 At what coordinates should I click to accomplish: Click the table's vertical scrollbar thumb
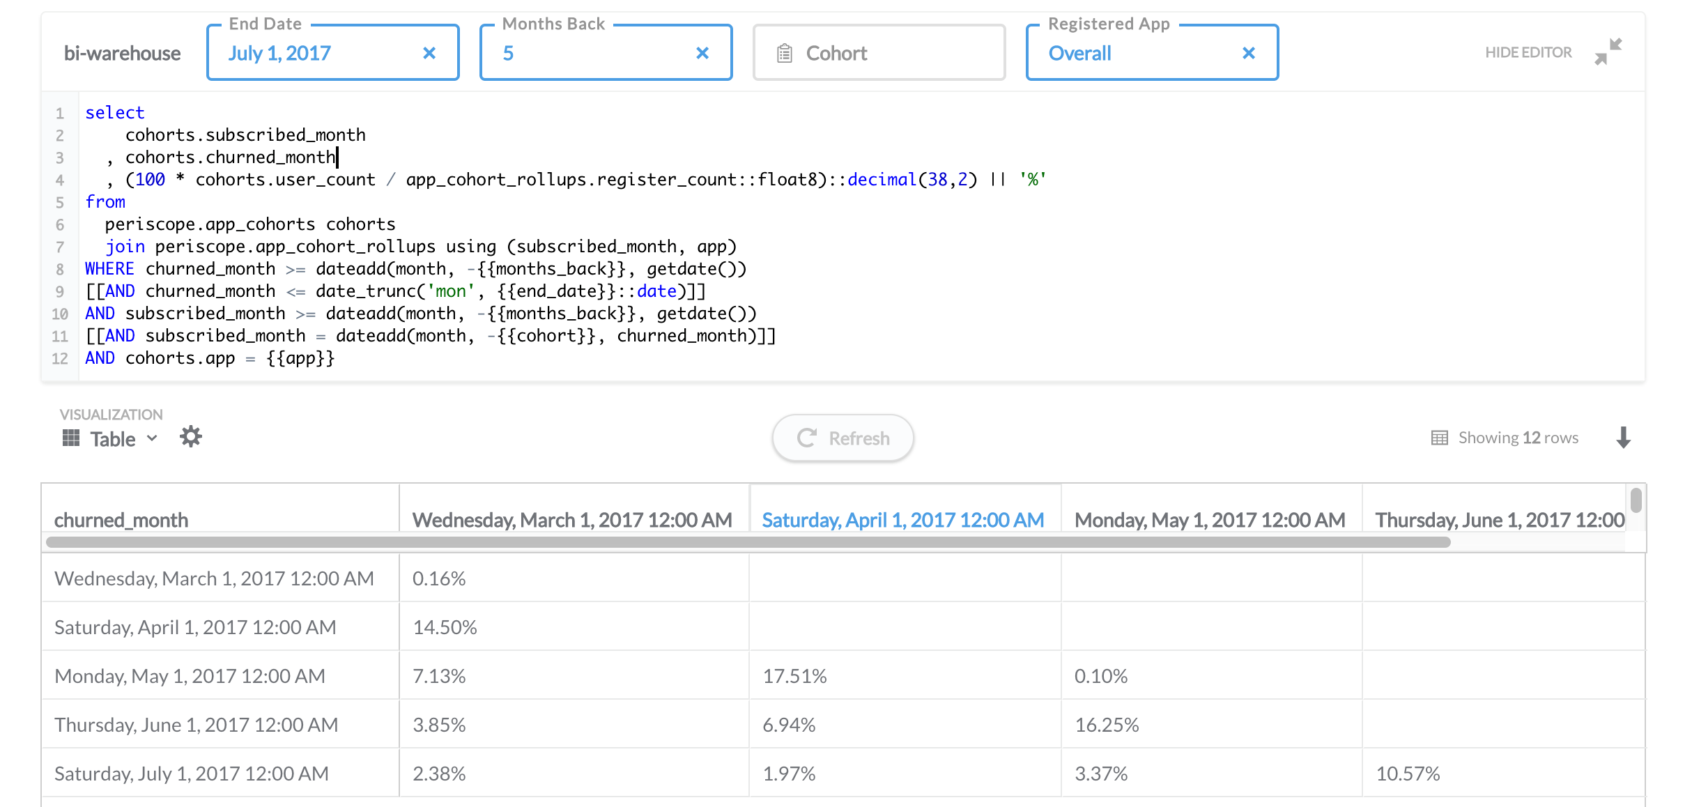pos(1636,500)
